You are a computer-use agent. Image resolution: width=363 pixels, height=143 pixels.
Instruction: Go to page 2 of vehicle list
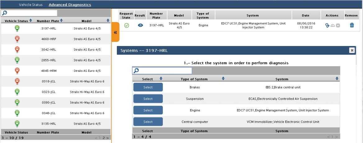point(104,138)
